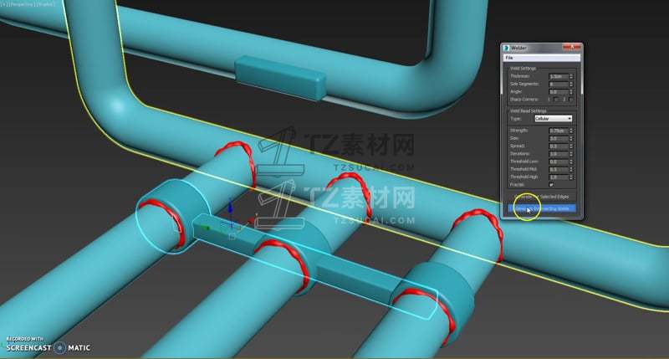This screenshot has height=359, width=669.
Task: Open the File menu in Welder dialog
Action: 509,58
